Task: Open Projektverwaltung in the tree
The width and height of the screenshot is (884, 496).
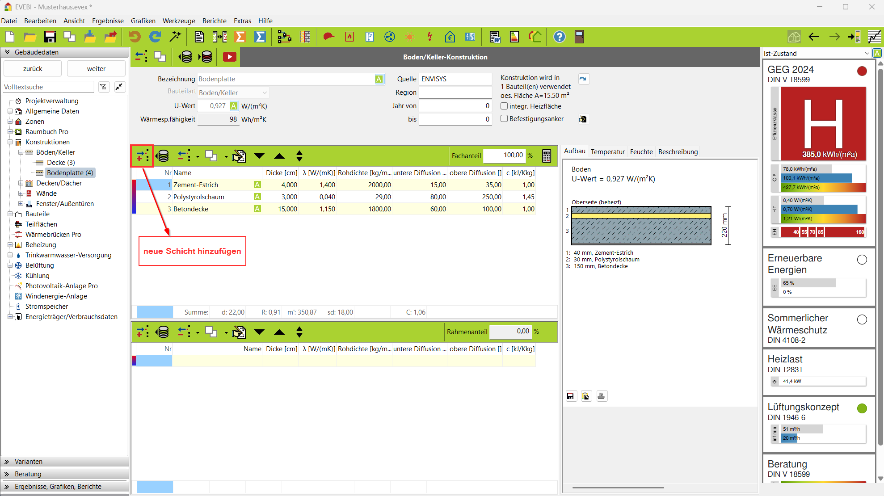Action: (52, 101)
